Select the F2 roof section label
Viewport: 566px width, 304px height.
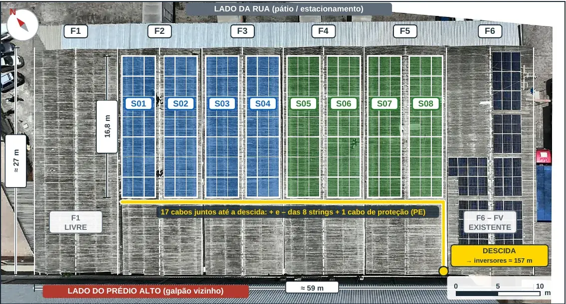click(160, 31)
